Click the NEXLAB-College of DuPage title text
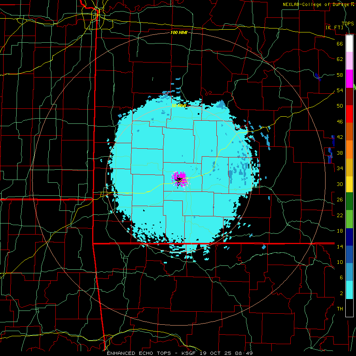Viewport: 356px width, 356px height. (318, 4)
